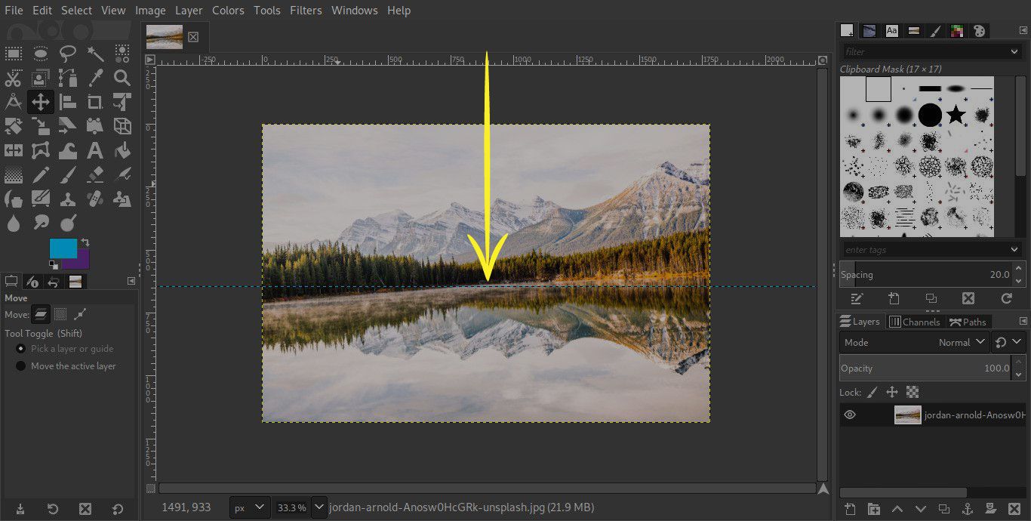Enable the lock alpha channel toggle
The image size is (1031, 521).
coord(913,392)
